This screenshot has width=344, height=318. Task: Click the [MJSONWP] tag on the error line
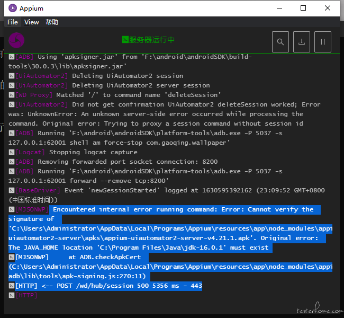click(x=32, y=209)
